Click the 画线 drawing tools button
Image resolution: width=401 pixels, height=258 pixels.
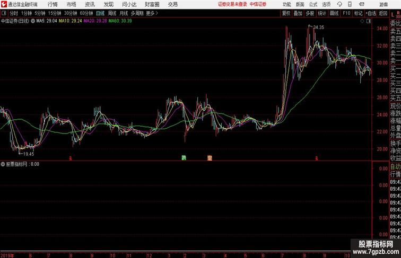334,13
